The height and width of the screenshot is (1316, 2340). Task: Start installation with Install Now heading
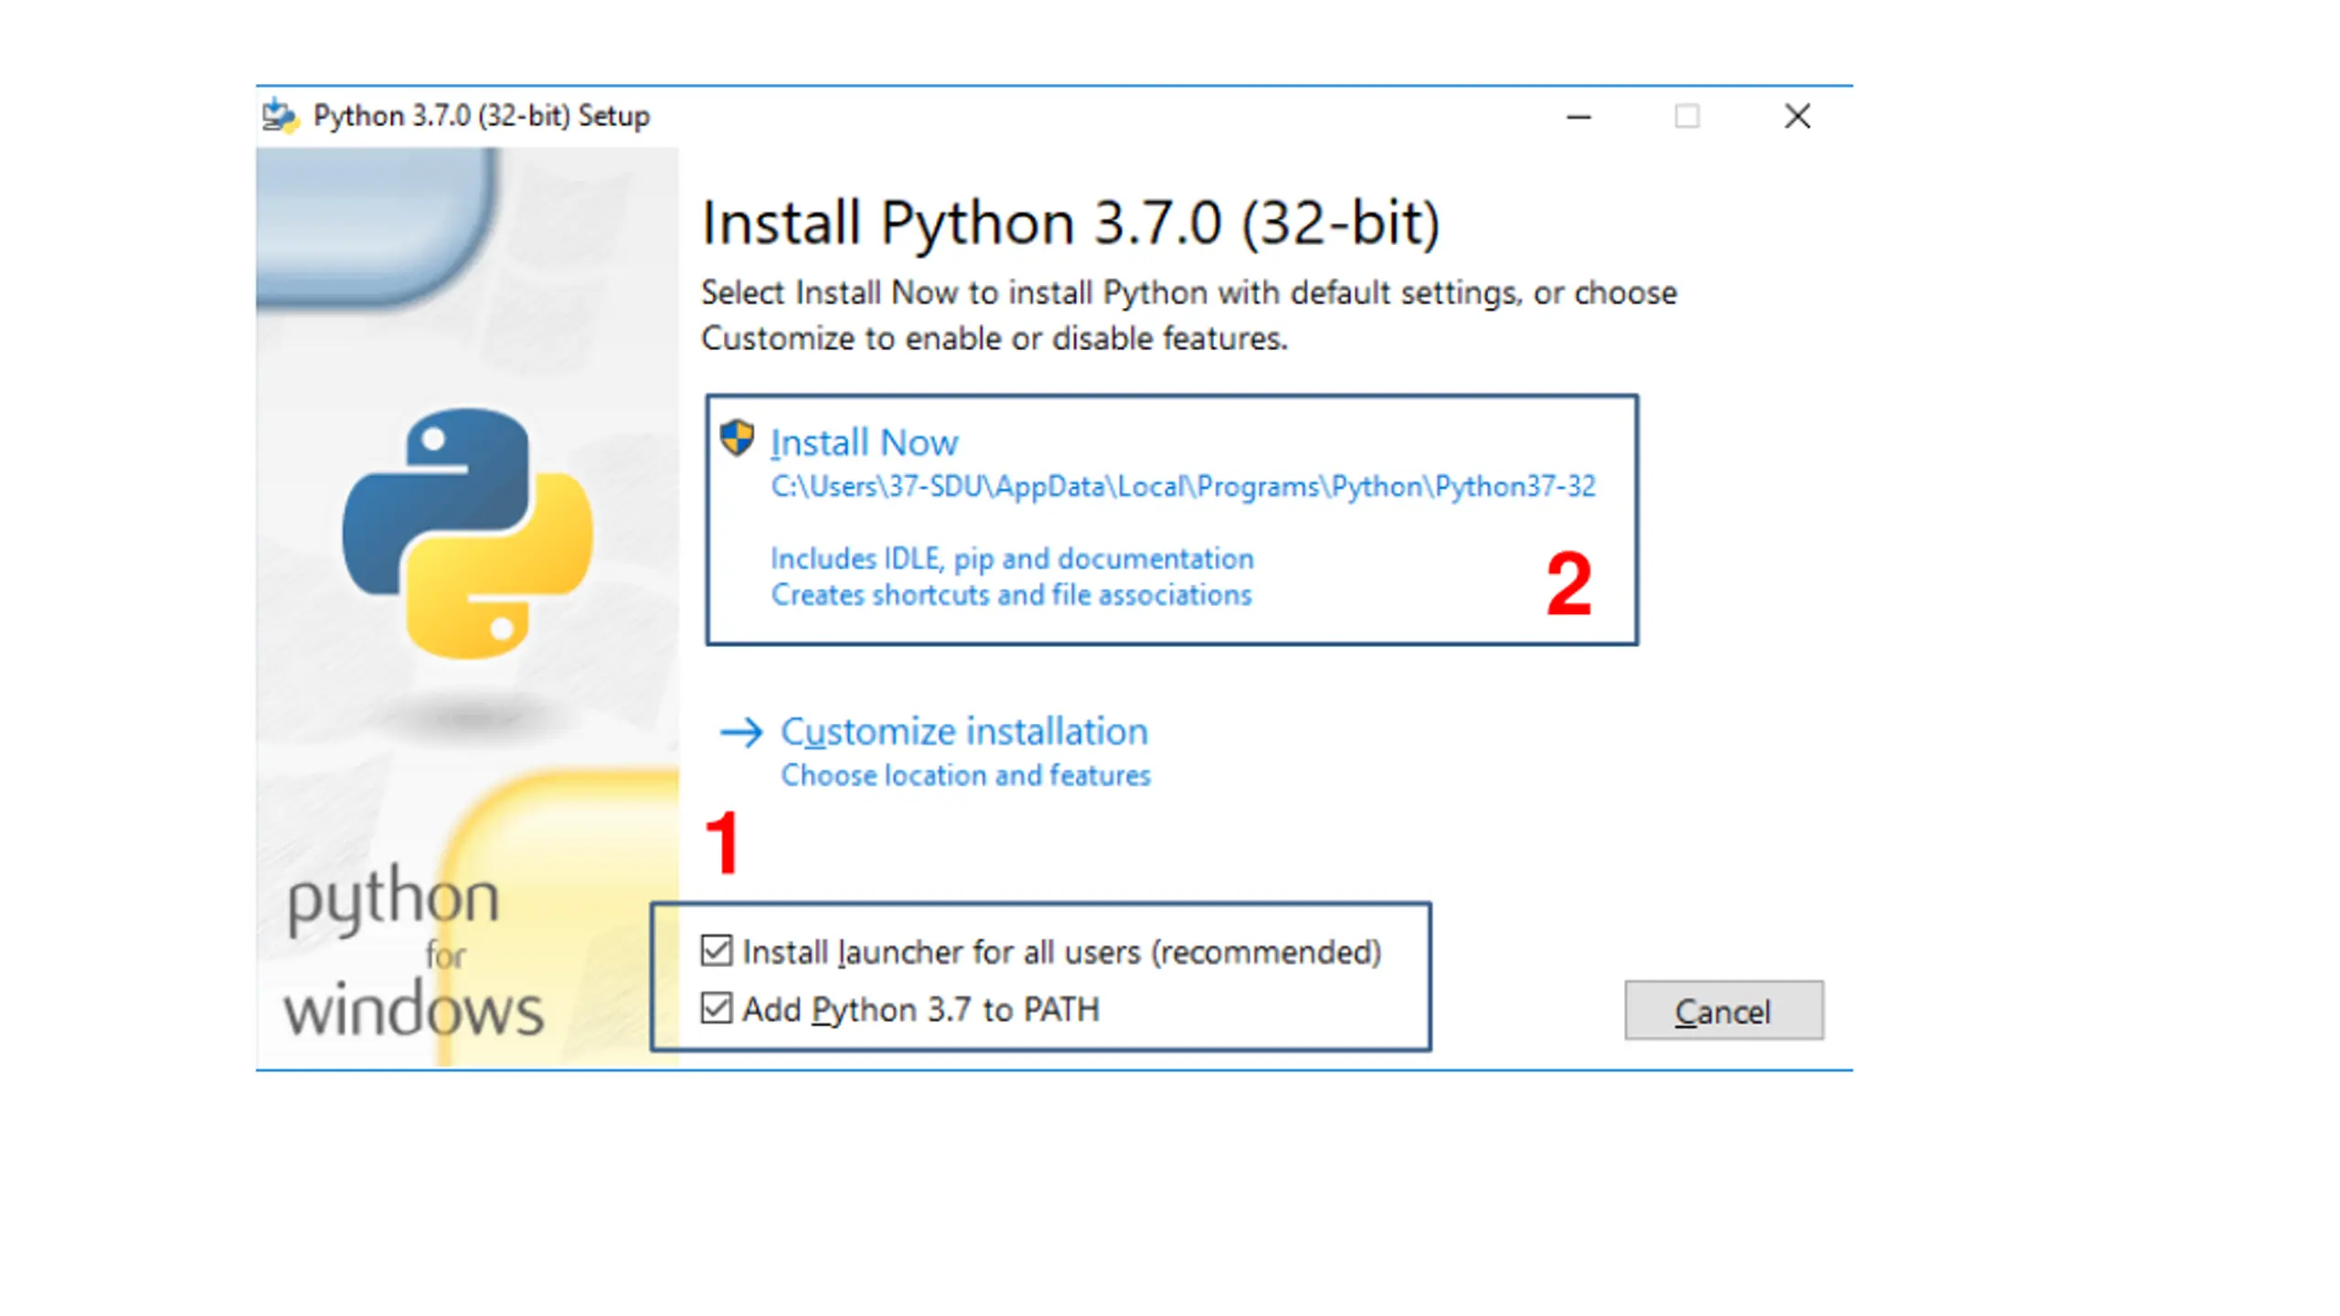point(864,442)
